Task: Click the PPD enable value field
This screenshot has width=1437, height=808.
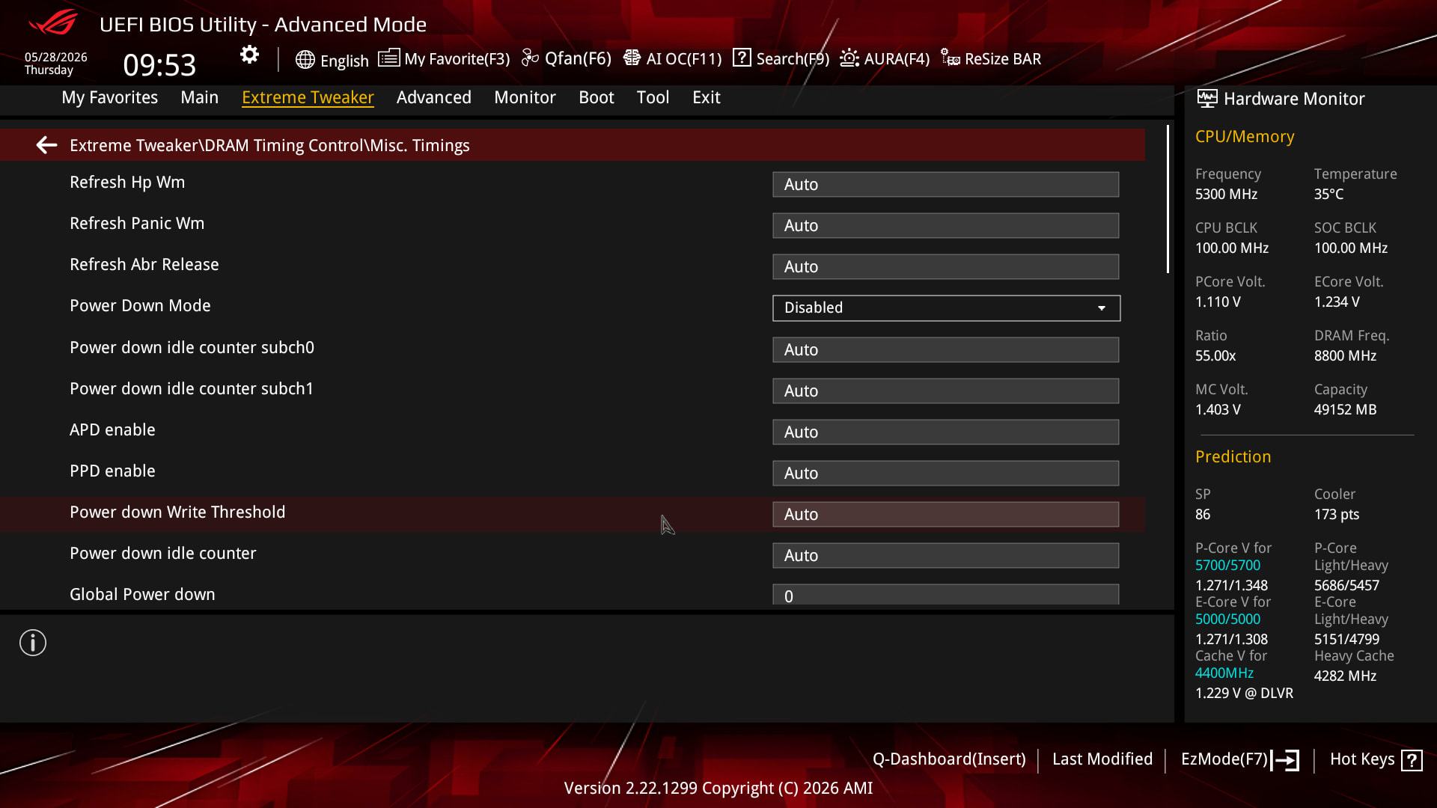Action: pyautogui.click(x=946, y=474)
